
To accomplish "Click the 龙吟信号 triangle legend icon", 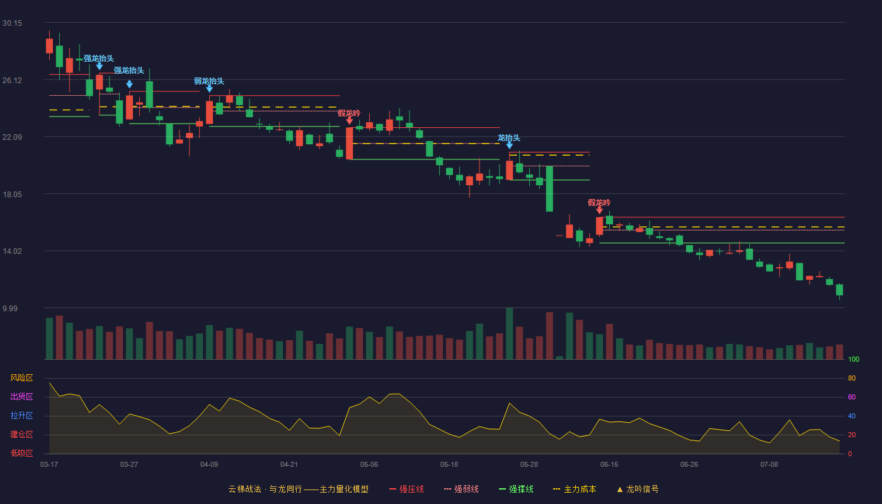I will [x=620, y=490].
